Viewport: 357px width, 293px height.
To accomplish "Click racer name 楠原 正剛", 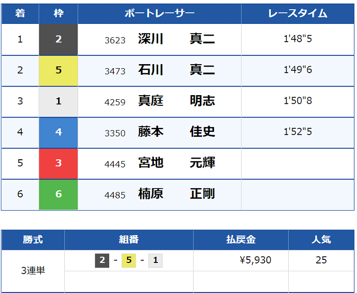I will [x=176, y=194].
